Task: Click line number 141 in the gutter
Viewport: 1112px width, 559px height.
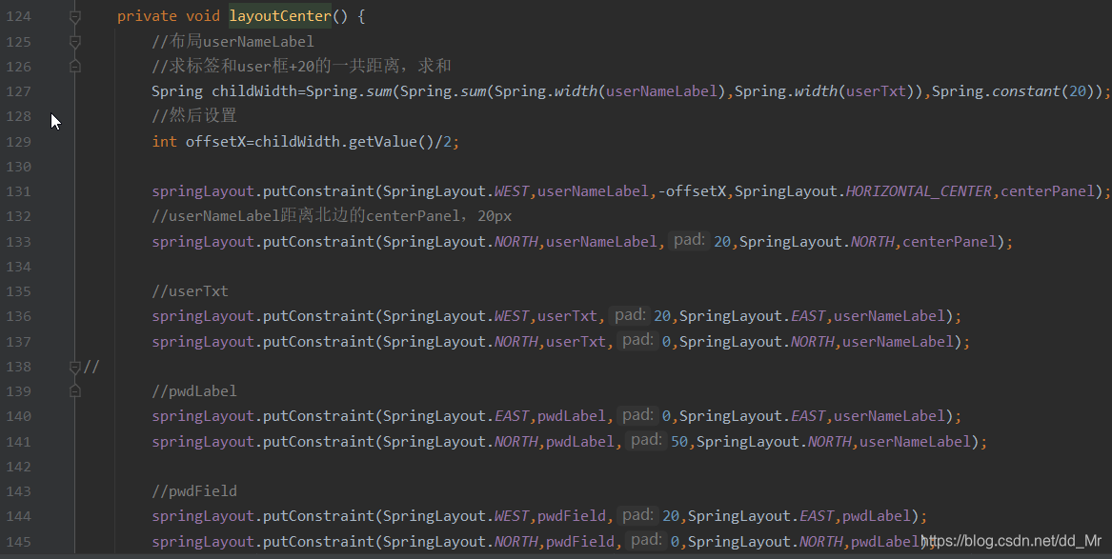Action: pyautogui.click(x=18, y=441)
